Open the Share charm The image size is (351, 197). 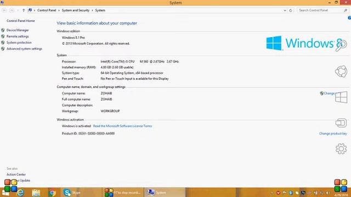pos(341,72)
